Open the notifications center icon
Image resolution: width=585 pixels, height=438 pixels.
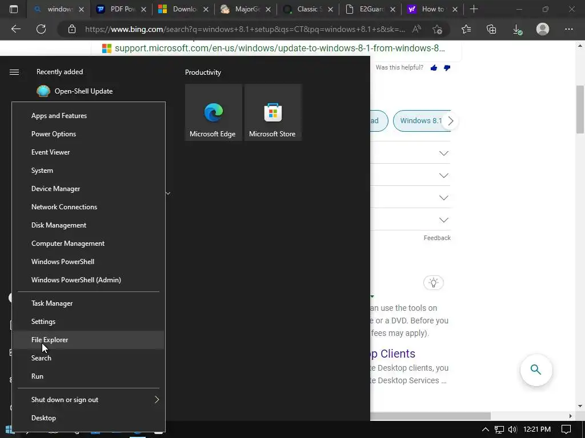[x=566, y=429]
